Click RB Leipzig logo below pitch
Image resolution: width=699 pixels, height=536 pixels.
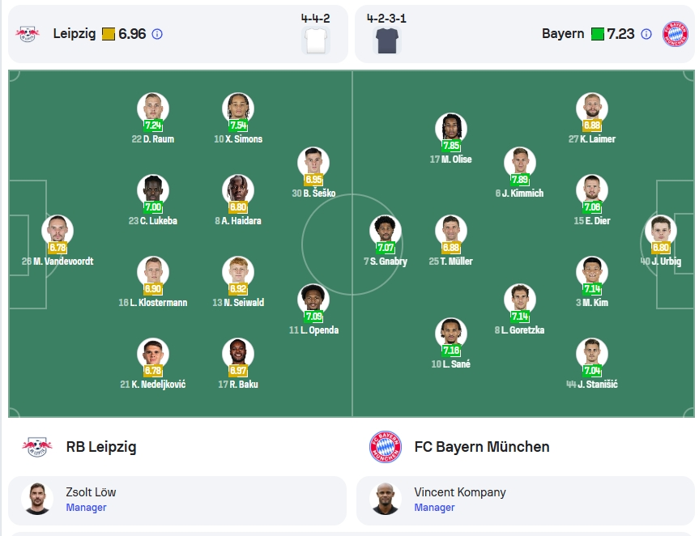point(37,447)
